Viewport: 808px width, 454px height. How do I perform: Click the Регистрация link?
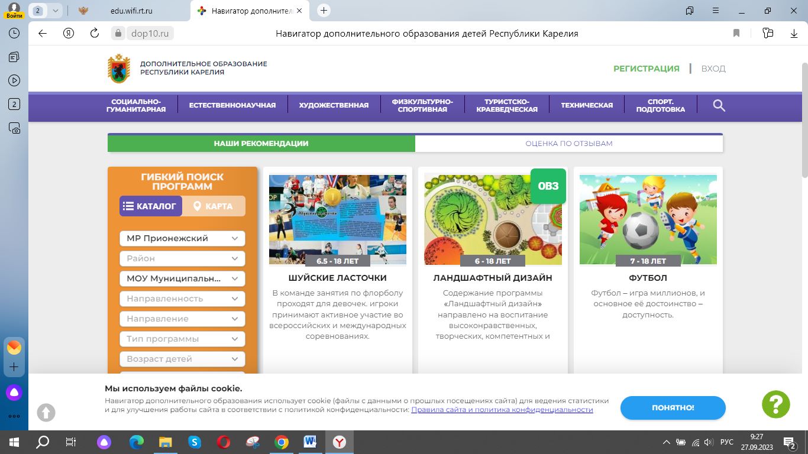646,69
